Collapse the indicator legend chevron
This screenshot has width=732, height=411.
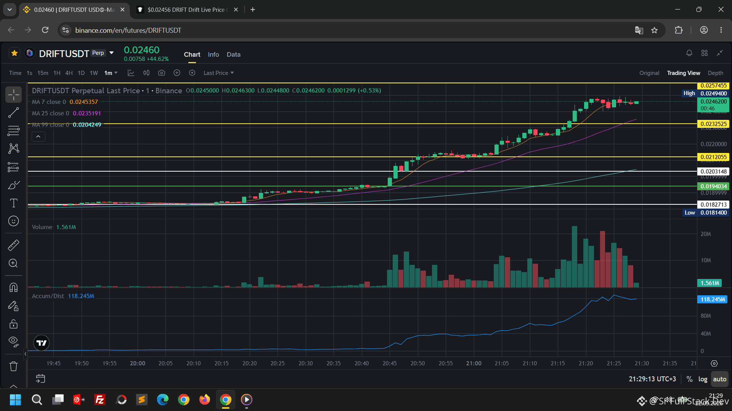38,137
